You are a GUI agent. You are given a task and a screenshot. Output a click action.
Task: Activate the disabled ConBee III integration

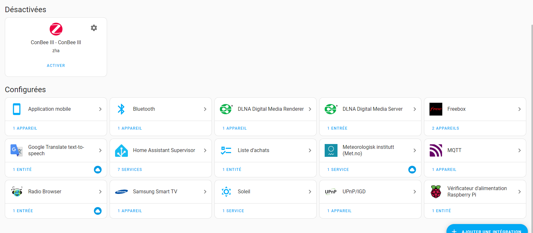(56, 66)
